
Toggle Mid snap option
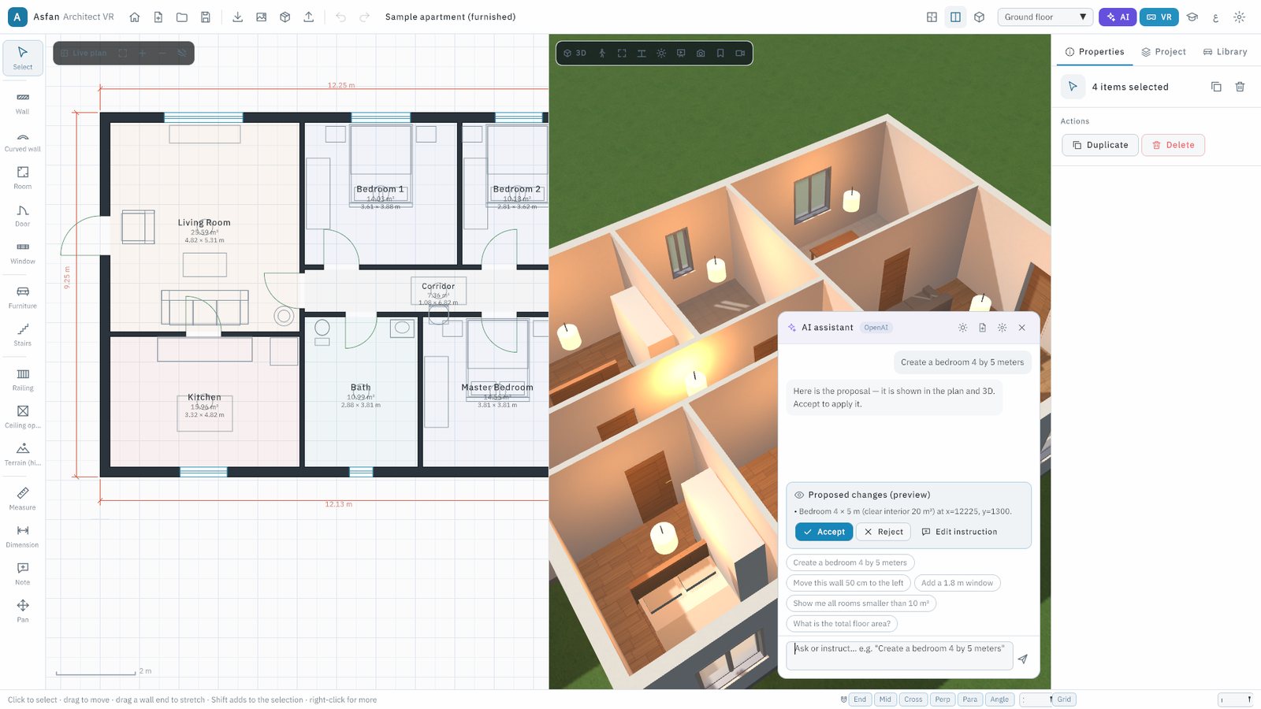(885, 700)
